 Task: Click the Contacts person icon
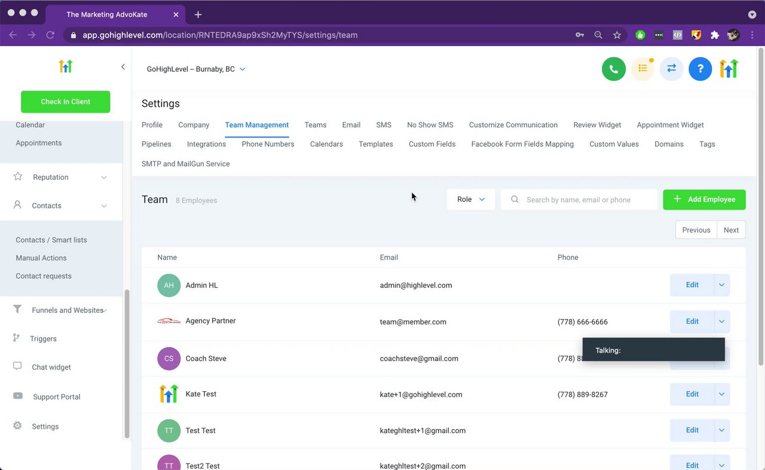click(18, 205)
